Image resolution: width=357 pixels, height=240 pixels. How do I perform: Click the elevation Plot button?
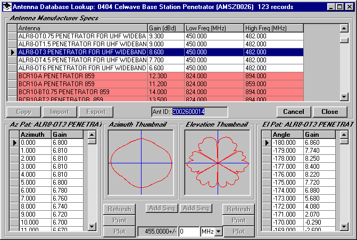[x=238, y=231]
